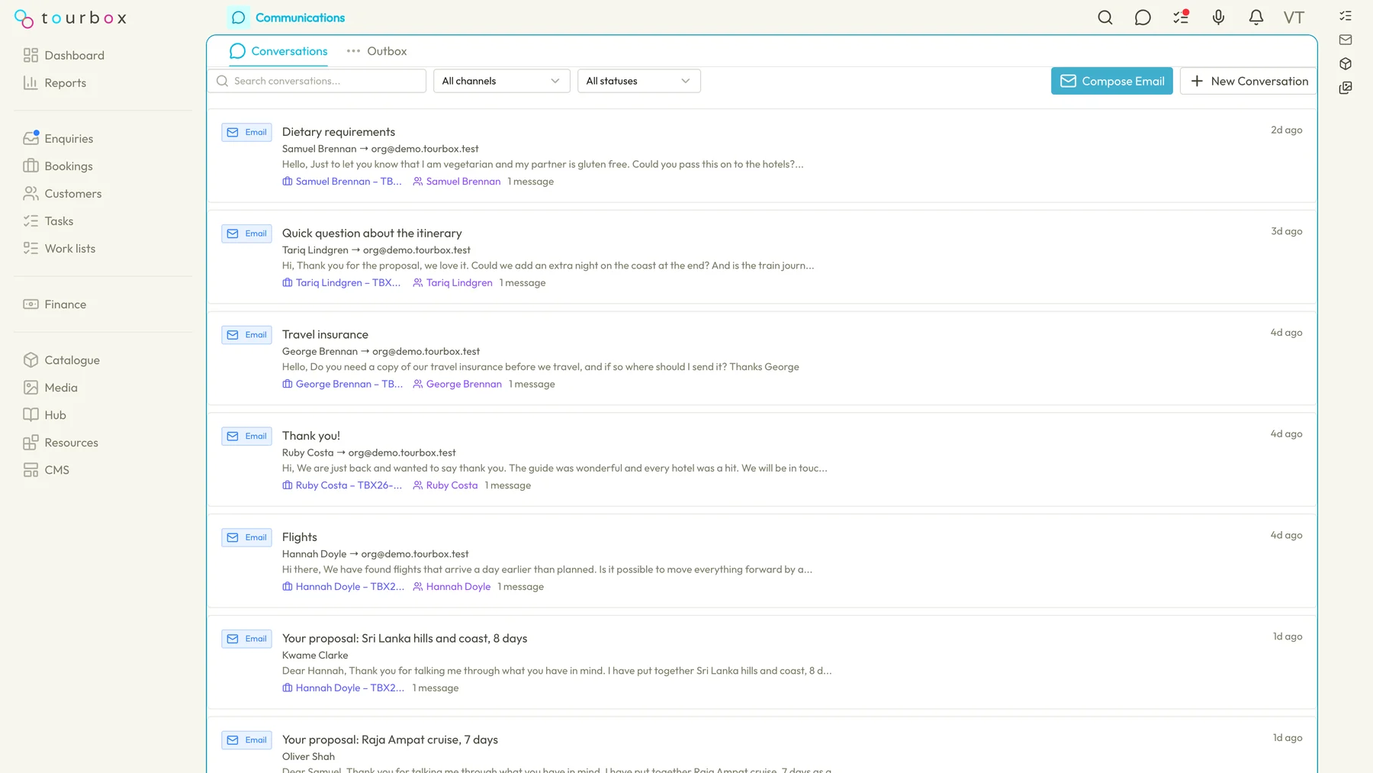Screen dimensions: 1373x773
Task: Click the stacked images icon in right rail
Action: point(1346,88)
